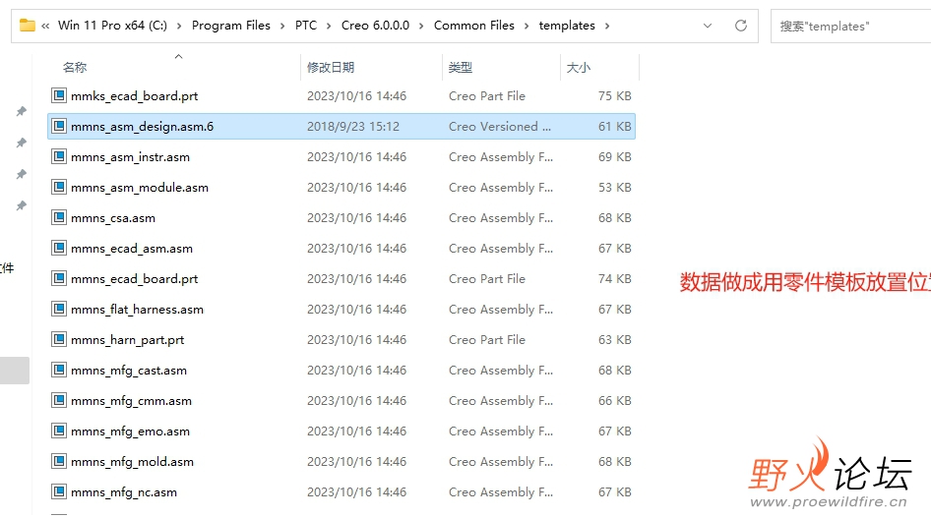Open the address bar history dropdown
The image size is (931, 518).
pos(708,26)
